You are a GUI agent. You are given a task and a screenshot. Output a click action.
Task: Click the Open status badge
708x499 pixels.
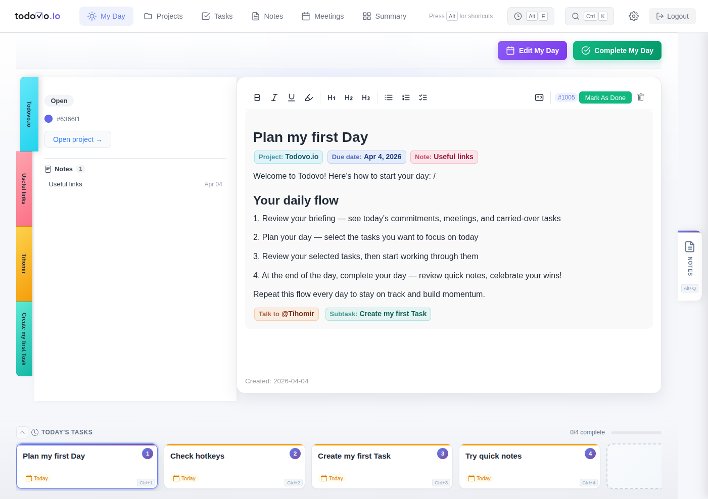(59, 101)
